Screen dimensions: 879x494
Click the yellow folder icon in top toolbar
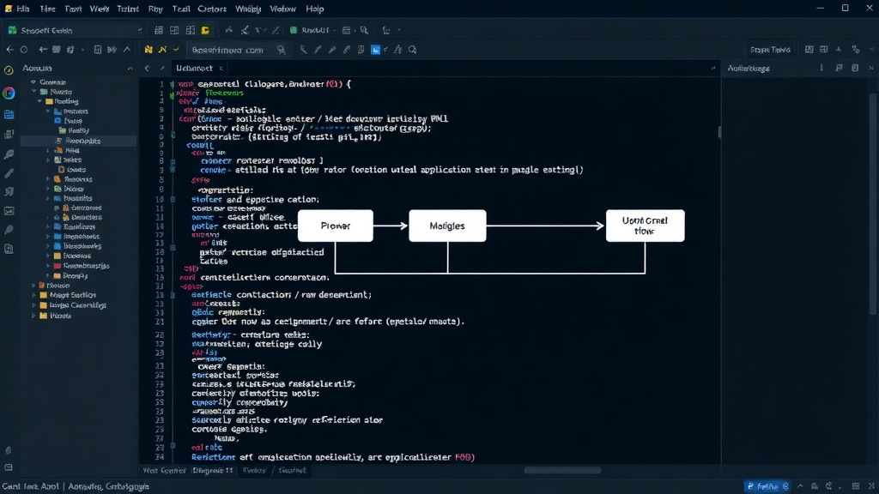tap(205, 30)
